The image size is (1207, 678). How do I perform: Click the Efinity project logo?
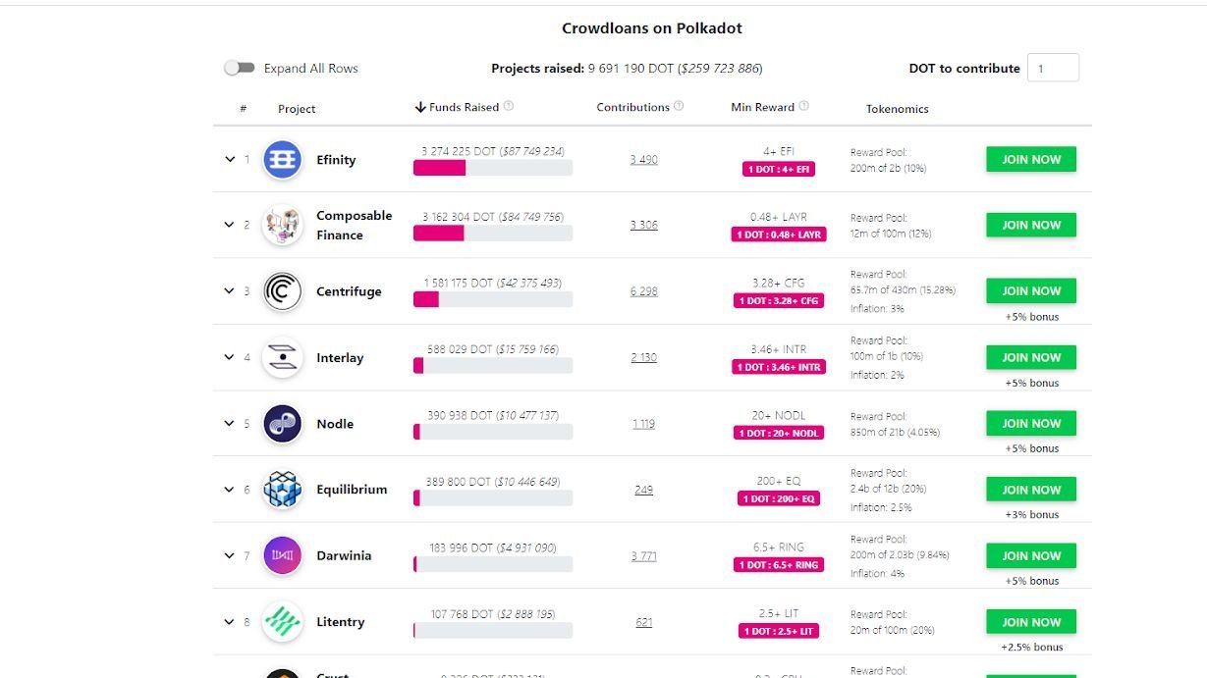tap(282, 159)
